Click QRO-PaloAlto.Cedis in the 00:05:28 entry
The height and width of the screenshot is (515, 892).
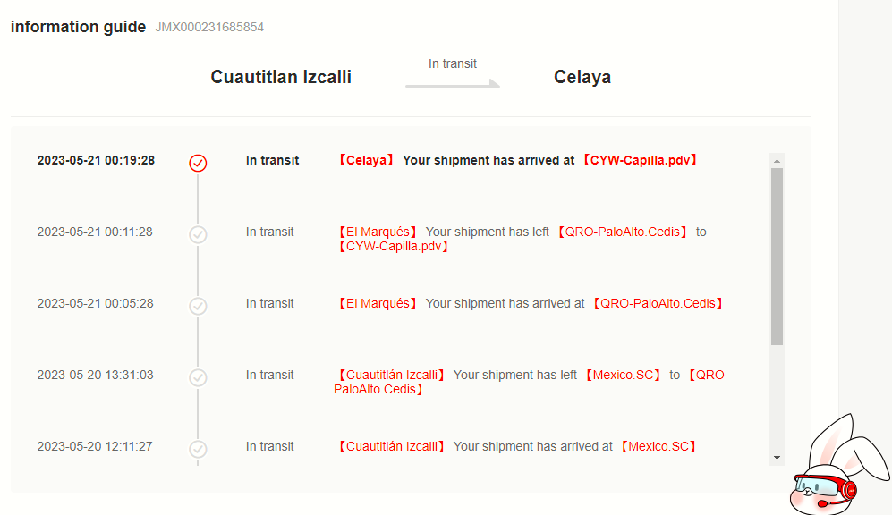[658, 304]
